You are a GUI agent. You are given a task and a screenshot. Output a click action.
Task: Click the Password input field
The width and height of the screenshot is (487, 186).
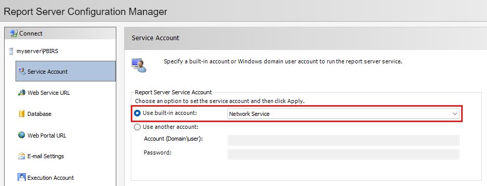click(x=343, y=154)
